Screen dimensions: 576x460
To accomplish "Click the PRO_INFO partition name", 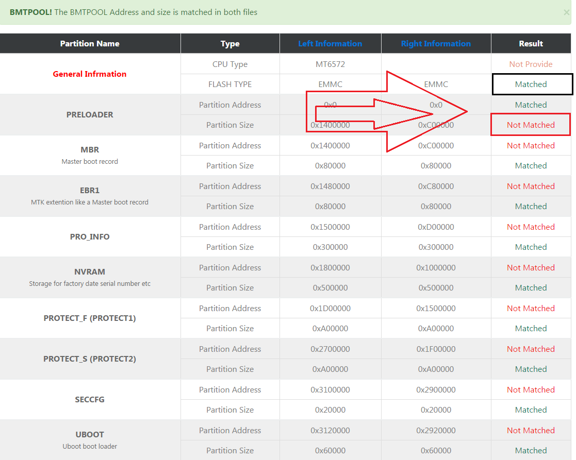I will pyautogui.click(x=90, y=236).
